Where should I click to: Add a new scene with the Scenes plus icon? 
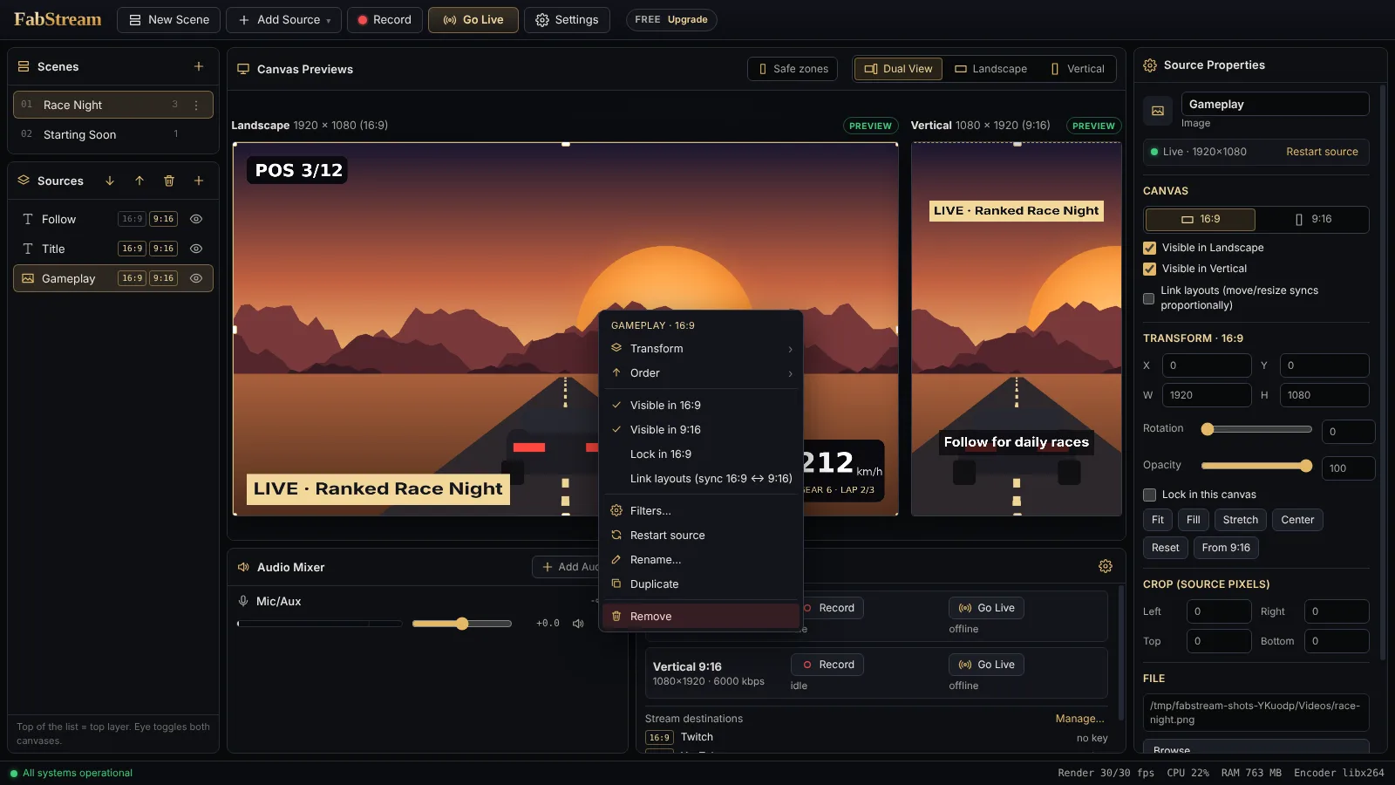pos(199,66)
